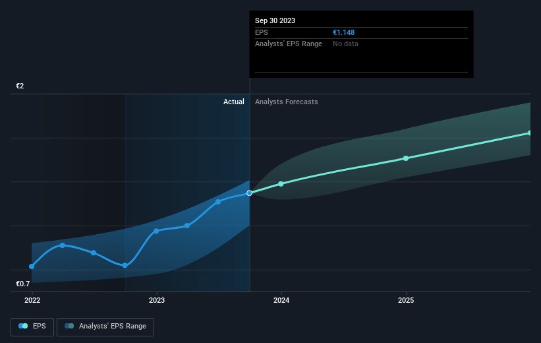Click the 'Actual' section label

(233, 102)
